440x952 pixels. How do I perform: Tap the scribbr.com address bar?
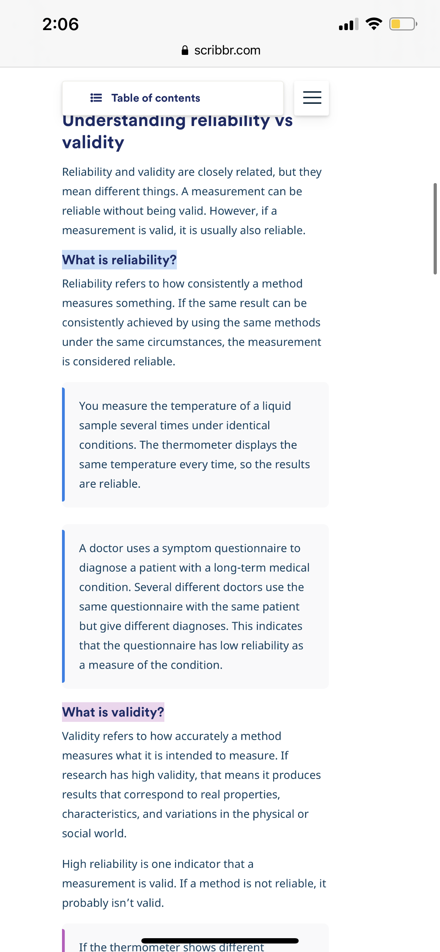pyautogui.click(x=221, y=50)
